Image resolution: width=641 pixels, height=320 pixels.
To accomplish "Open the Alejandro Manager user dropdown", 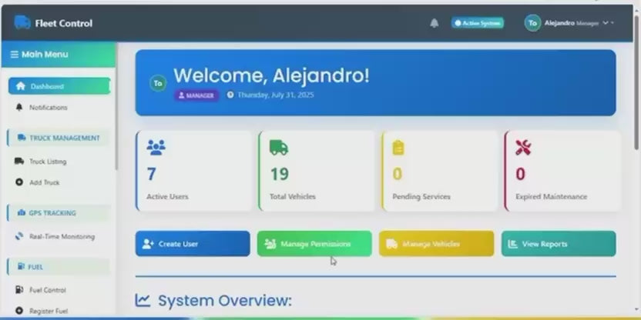I will click(x=570, y=23).
